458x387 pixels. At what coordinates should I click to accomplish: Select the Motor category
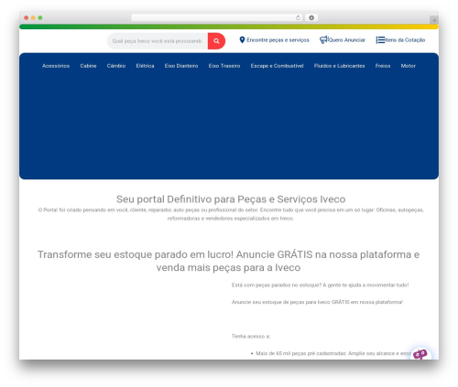point(409,66)
